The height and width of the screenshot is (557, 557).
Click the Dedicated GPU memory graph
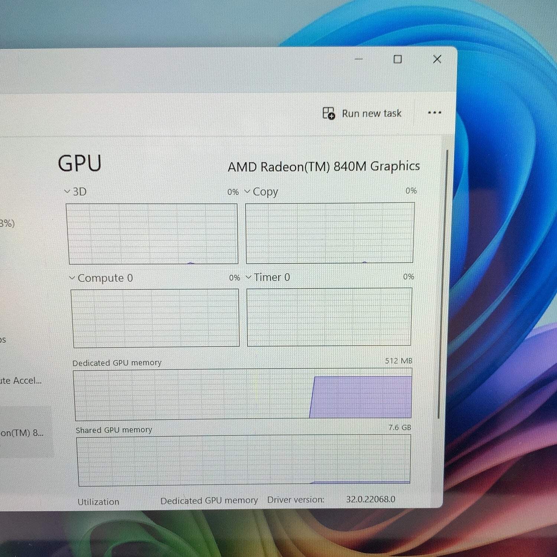[x=243, y=394]
